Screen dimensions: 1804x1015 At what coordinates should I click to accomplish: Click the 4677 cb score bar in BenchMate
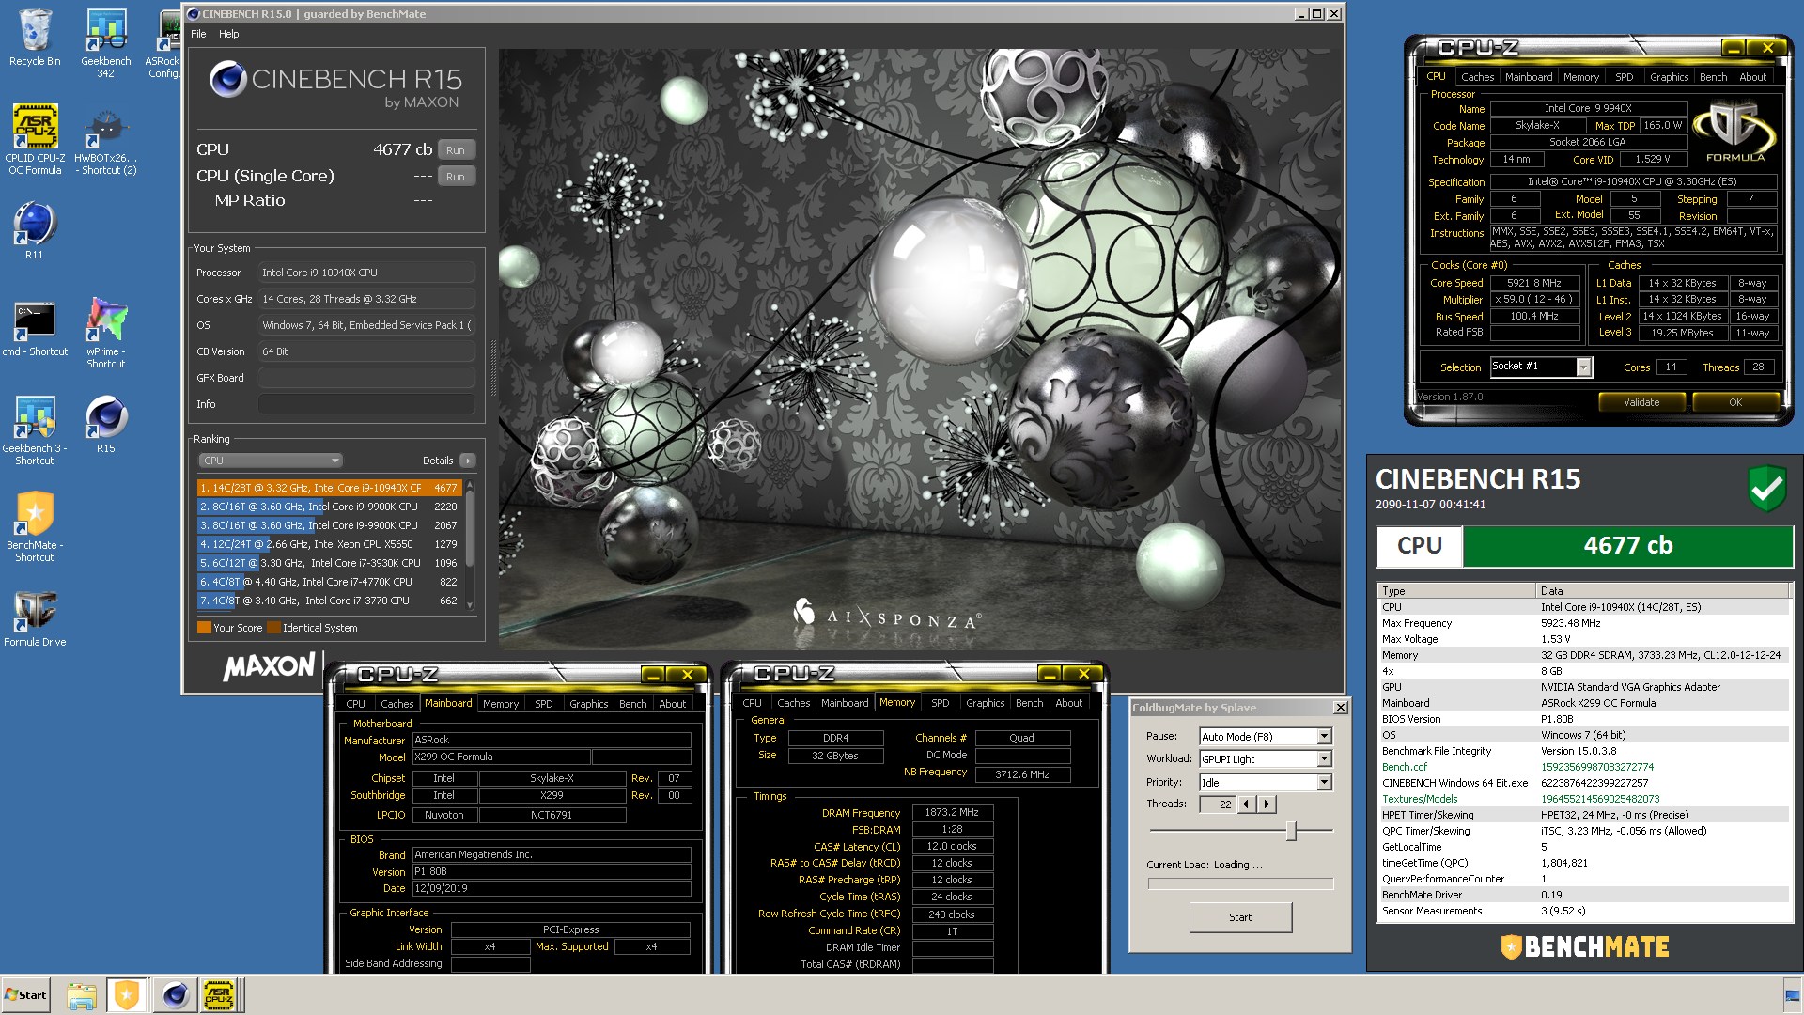coord(1627,546)
